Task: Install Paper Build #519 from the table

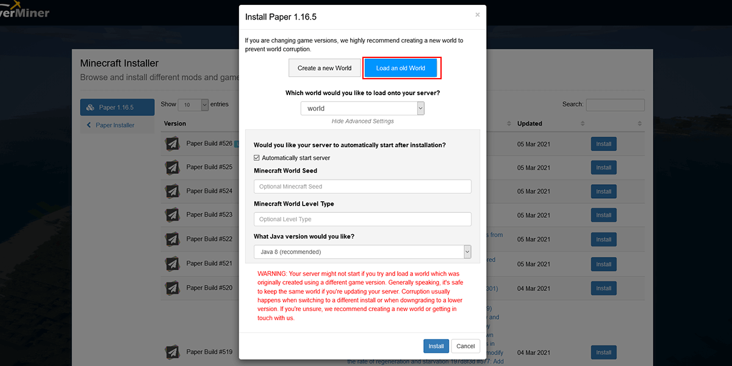Action: coord(604,353)
